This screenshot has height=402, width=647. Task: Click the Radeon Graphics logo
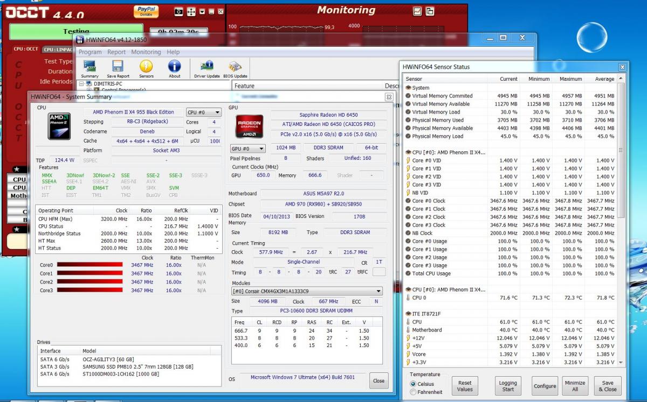250,126
